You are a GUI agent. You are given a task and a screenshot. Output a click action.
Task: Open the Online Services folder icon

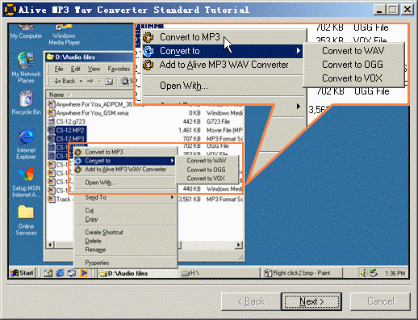tap(26, 221)
